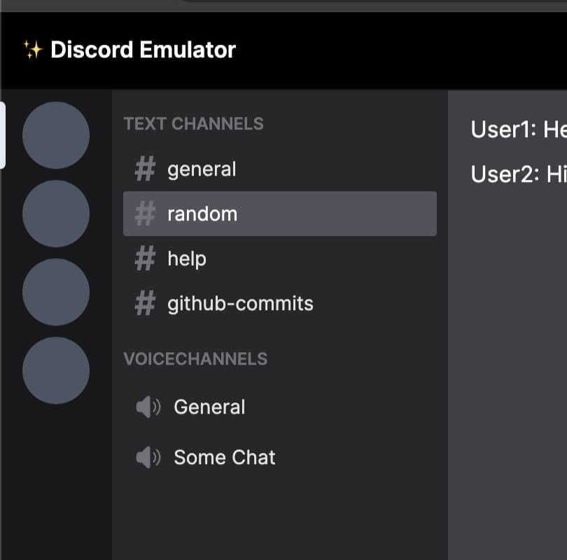Click the User1 message in chat

[519, 129]
